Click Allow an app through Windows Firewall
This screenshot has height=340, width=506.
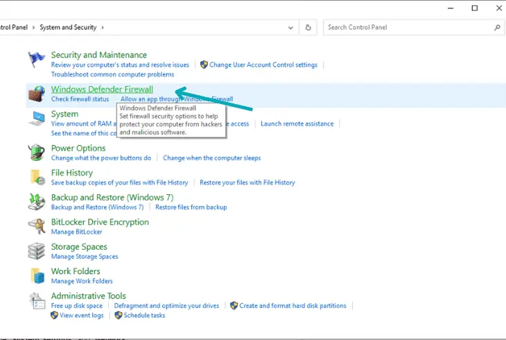pyautogui.click(x=177, y=99)
